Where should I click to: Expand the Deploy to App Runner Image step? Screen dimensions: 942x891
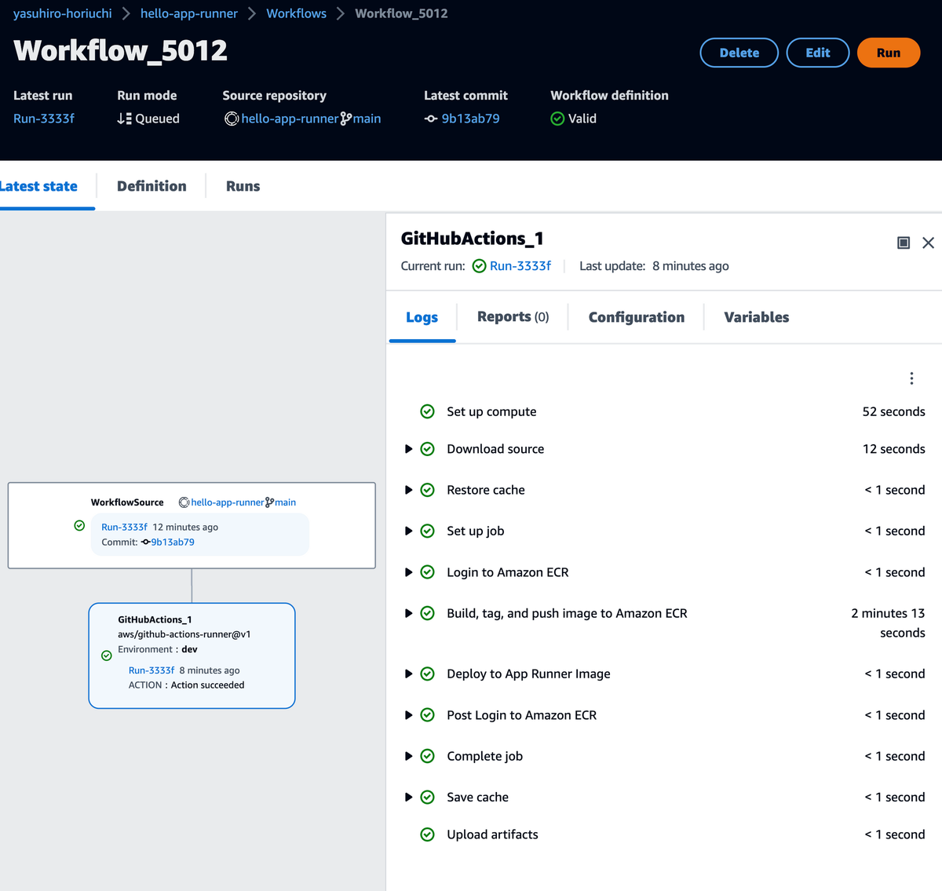pyautogui.click(x=408, y=674)
